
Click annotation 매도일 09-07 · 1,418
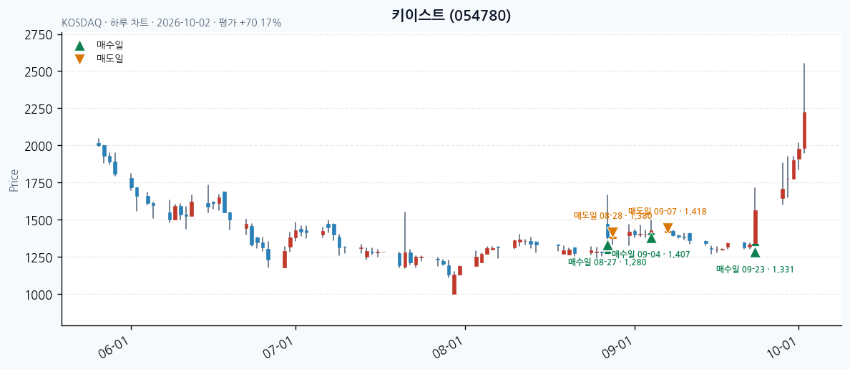(668, 212)
